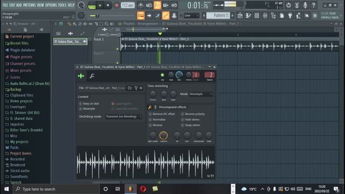Open the Pattern 1 selector
This screenshot has height=194, width=345.
click(218, 16)
